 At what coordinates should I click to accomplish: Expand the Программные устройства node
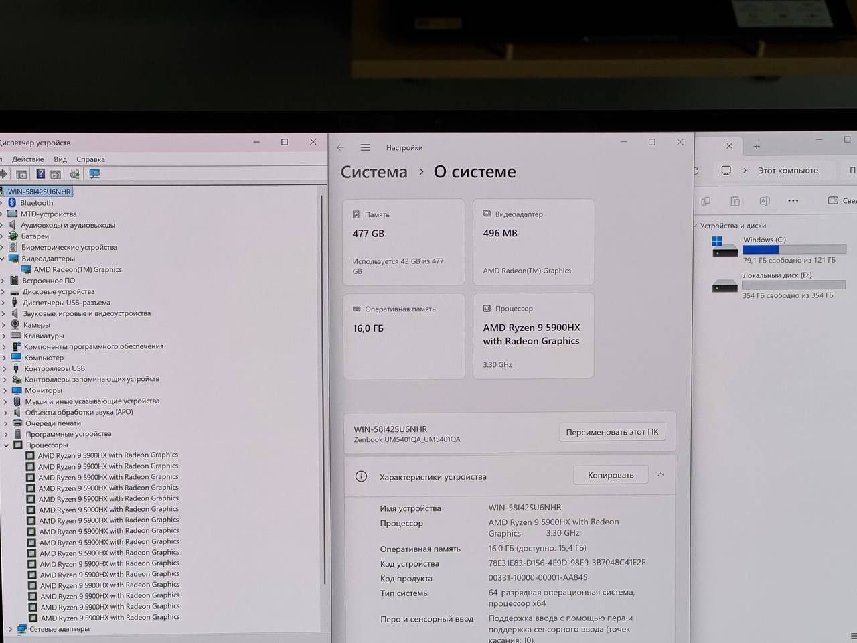(5, 434)
